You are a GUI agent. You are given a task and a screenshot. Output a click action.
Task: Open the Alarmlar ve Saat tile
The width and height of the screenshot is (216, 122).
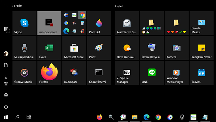127,23
